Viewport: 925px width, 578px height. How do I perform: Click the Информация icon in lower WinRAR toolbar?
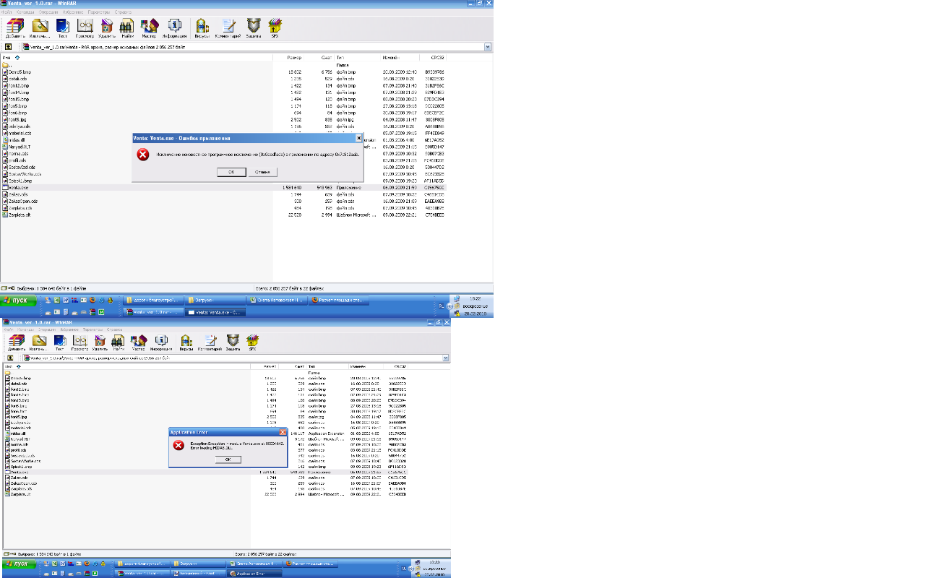pyautogui.click(x=161, y=342)
